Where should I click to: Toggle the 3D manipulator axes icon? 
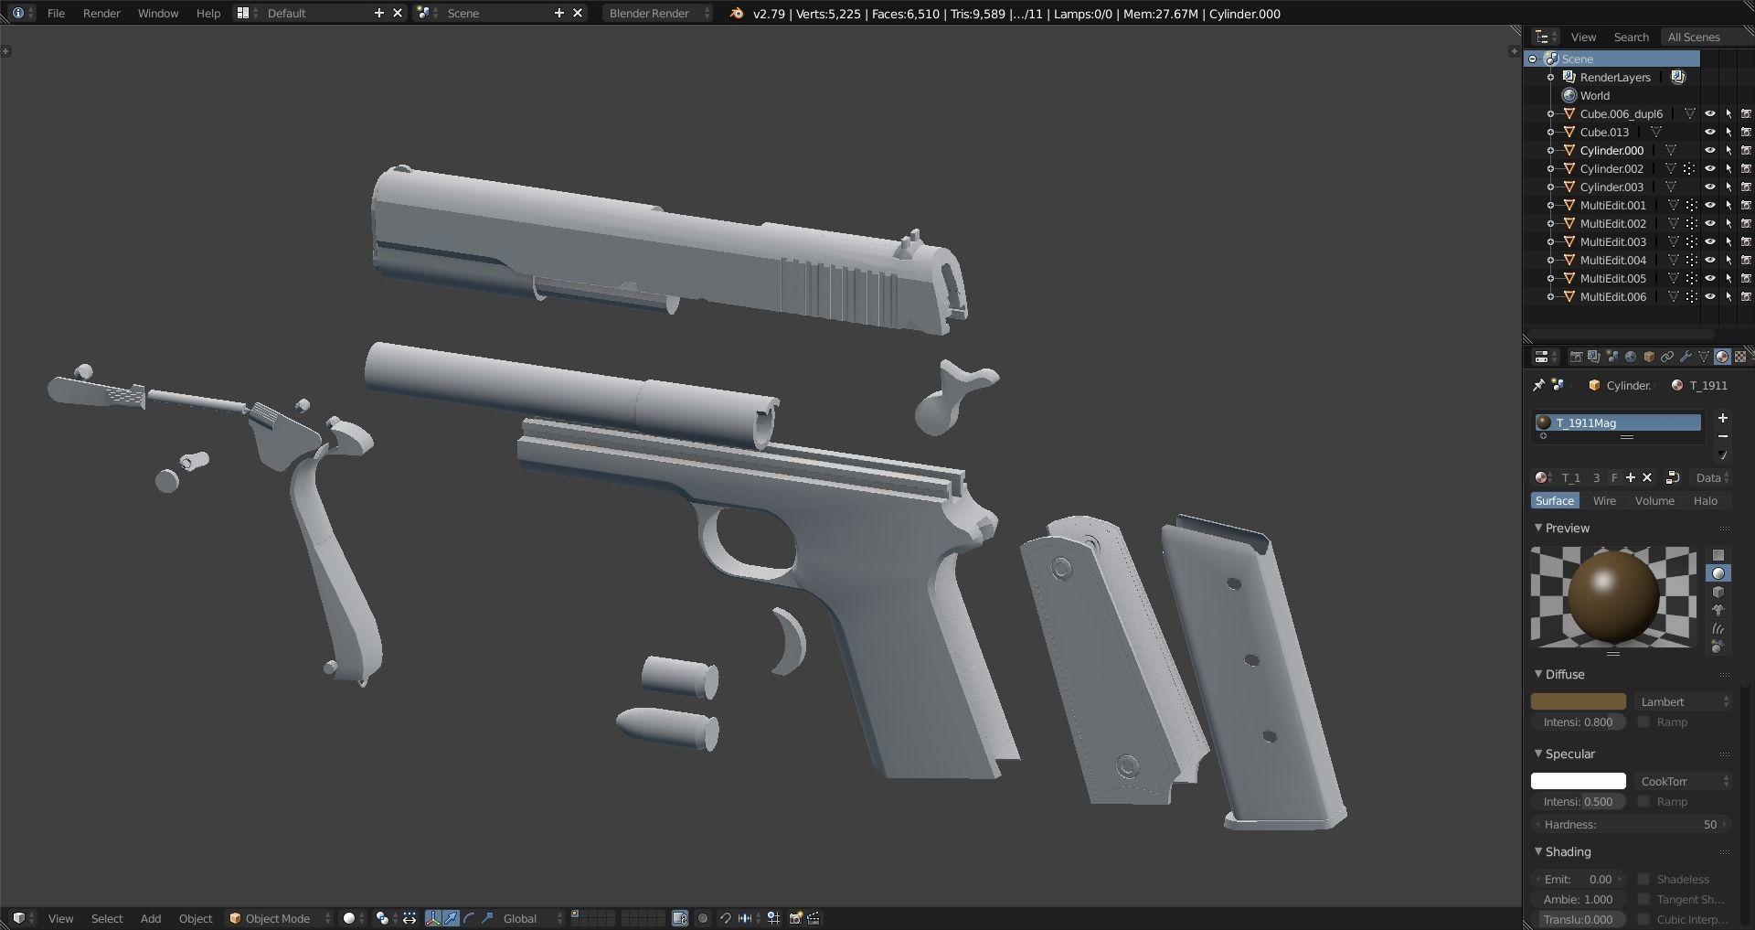(x=433, y=918)
